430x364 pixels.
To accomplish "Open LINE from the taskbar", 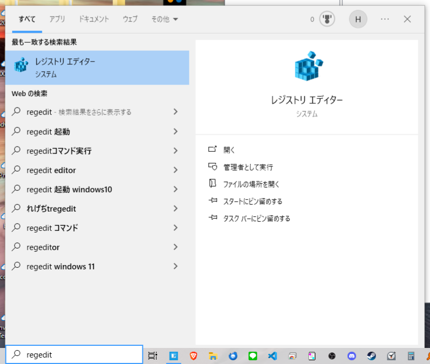I will 253,356.
